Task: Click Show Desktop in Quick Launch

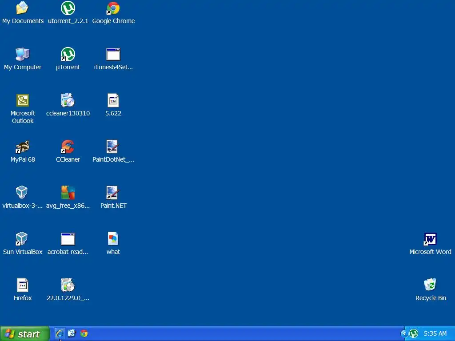Action: [x=72, y=333]
